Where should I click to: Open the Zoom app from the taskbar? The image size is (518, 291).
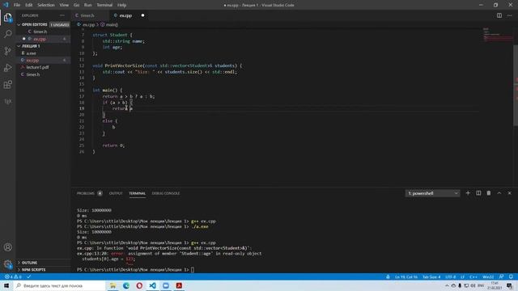pos(166,285)
